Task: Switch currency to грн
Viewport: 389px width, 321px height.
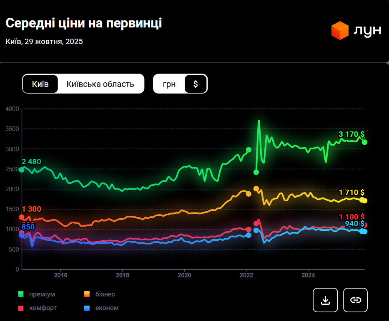Action: coord(169,84)
